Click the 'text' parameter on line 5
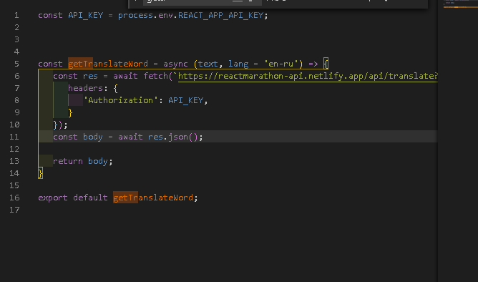Screen dimensions: 478x282 (208, 64)
